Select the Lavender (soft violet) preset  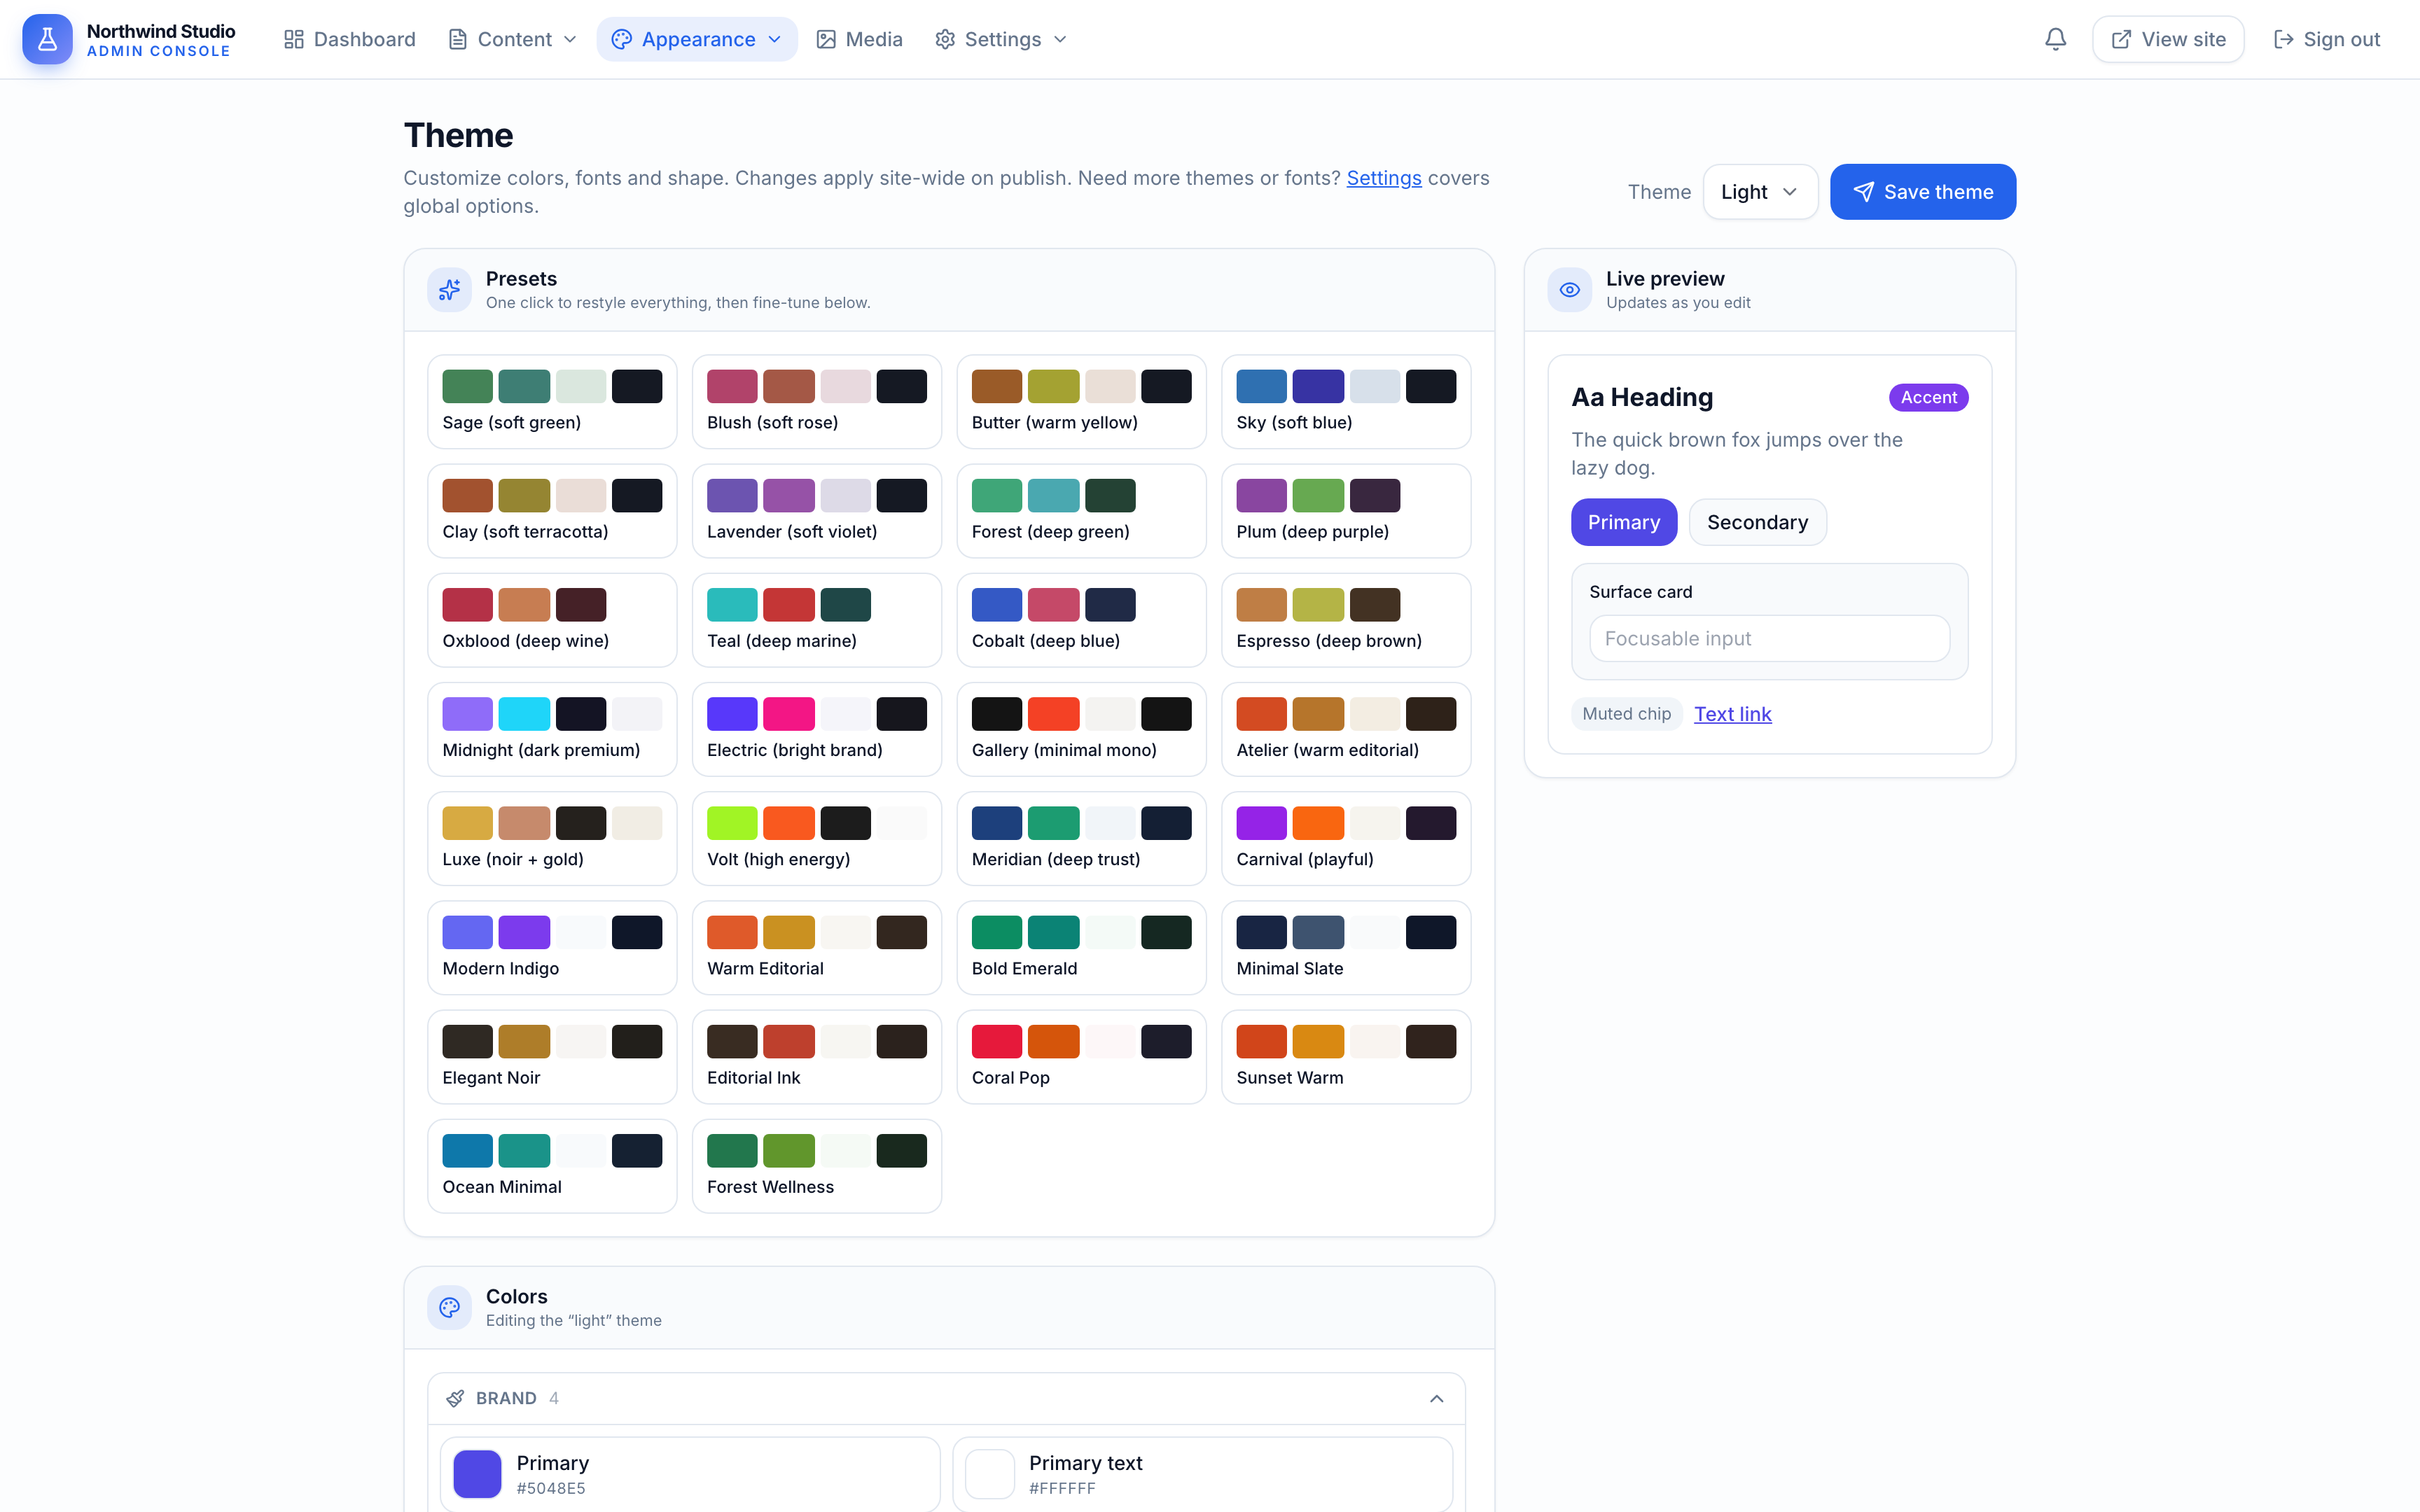[x=816, y=511]
